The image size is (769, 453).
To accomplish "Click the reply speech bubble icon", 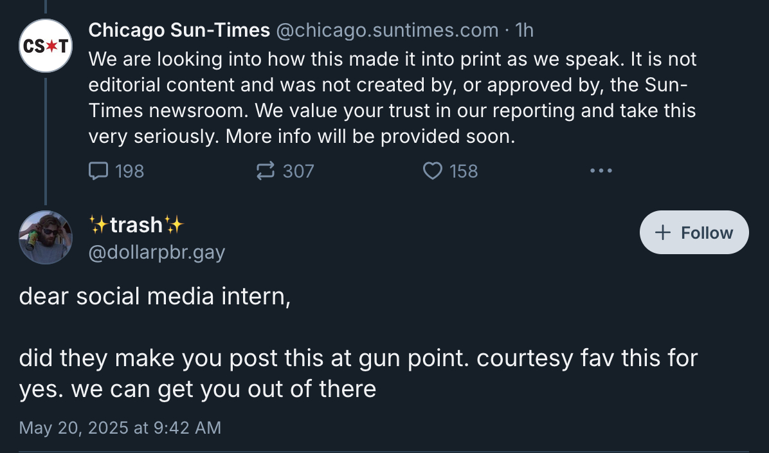I will pos(98,171).
